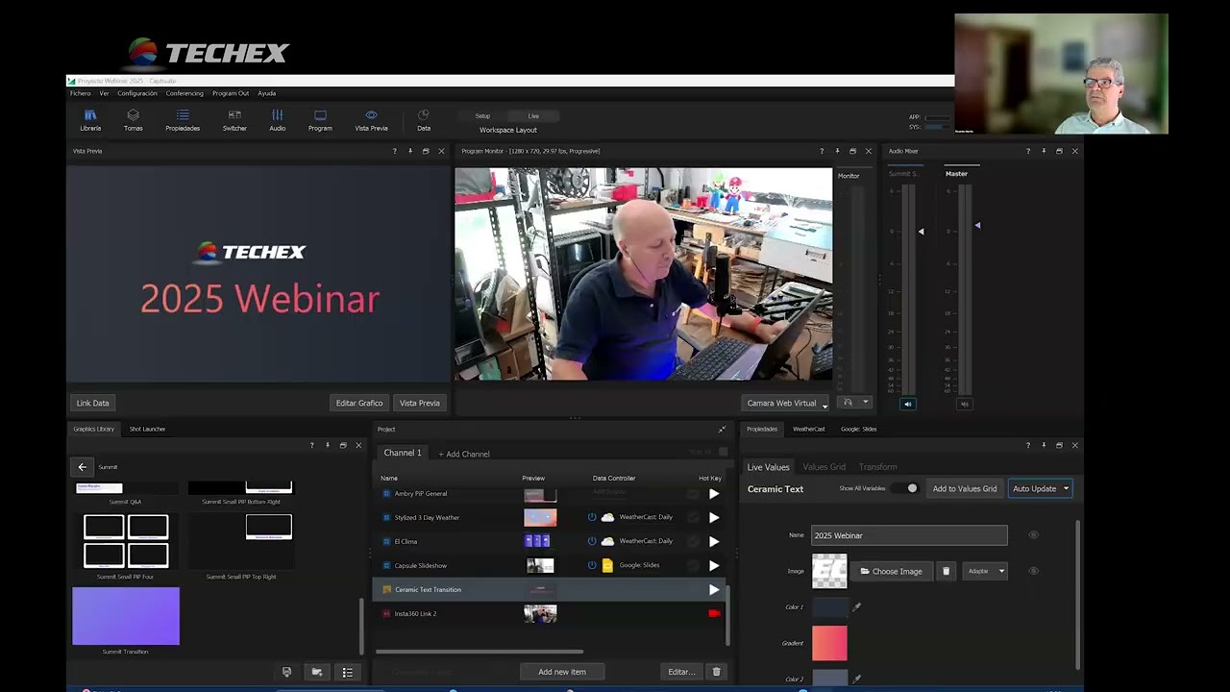Open the Switcher toolbar icon
Image resolution: width=1230 pixels, height=692 pixels.
pyautogui.click(x=234, y=120)
